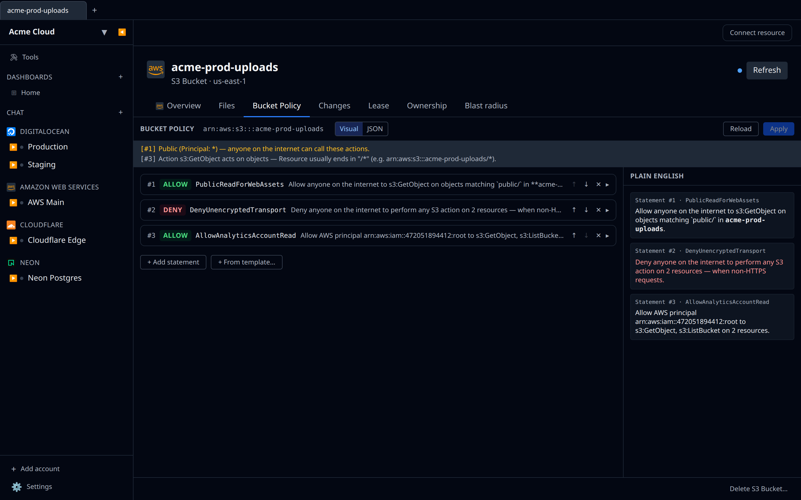The width and height of the screenshot is (801, 500).
Task: Click the [#1] Public Principal warning
Action: [x=255, y=149]
